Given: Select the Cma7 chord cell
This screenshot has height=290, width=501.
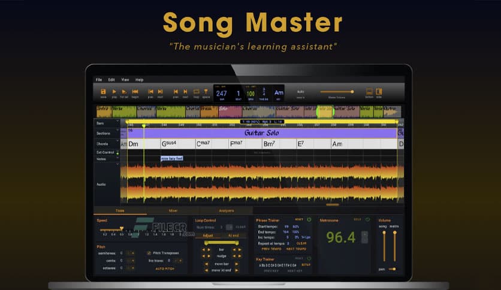Looking at the screenshot, I should [x=212, y=144].
